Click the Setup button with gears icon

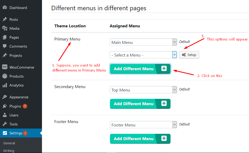[189, 55]
